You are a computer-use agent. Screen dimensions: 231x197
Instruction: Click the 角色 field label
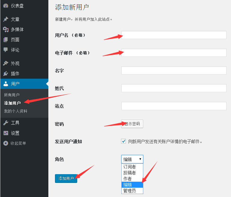[x=59, y=159]
